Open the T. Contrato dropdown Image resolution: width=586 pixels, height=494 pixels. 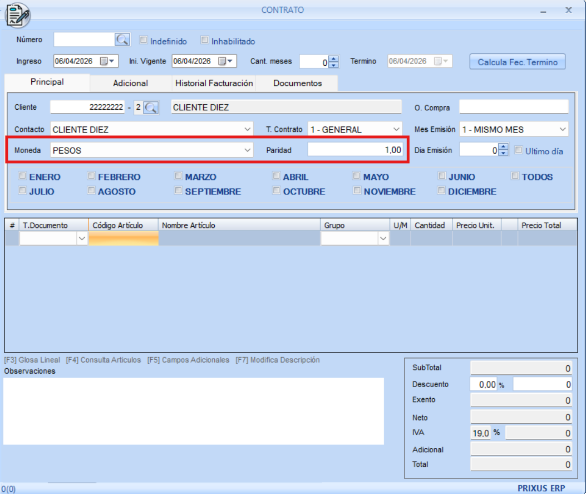[x=396, y=129]
